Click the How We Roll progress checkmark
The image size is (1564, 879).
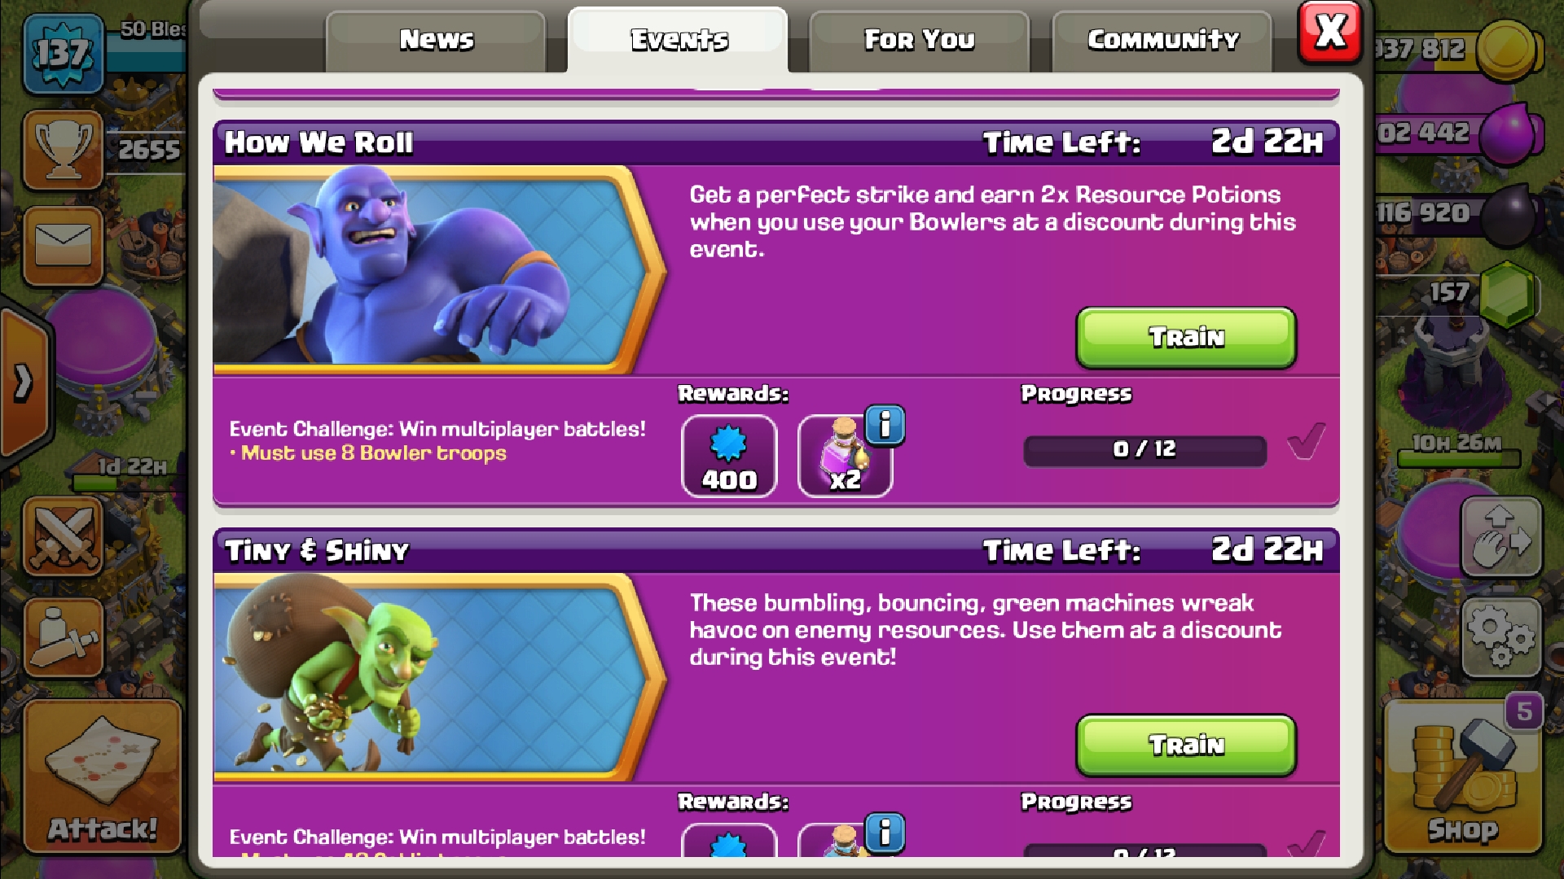click(1306, 442)
